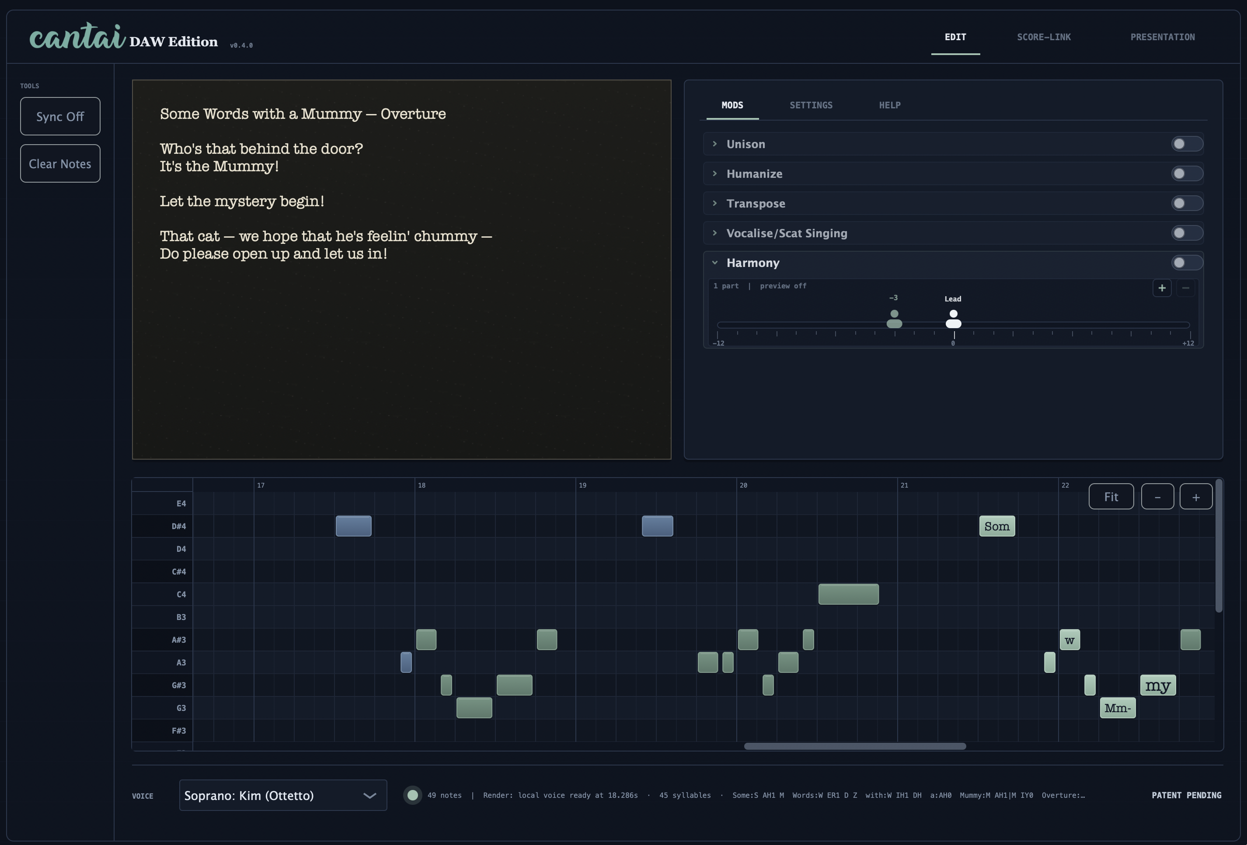Select the long C4 note

coord(848,594)
